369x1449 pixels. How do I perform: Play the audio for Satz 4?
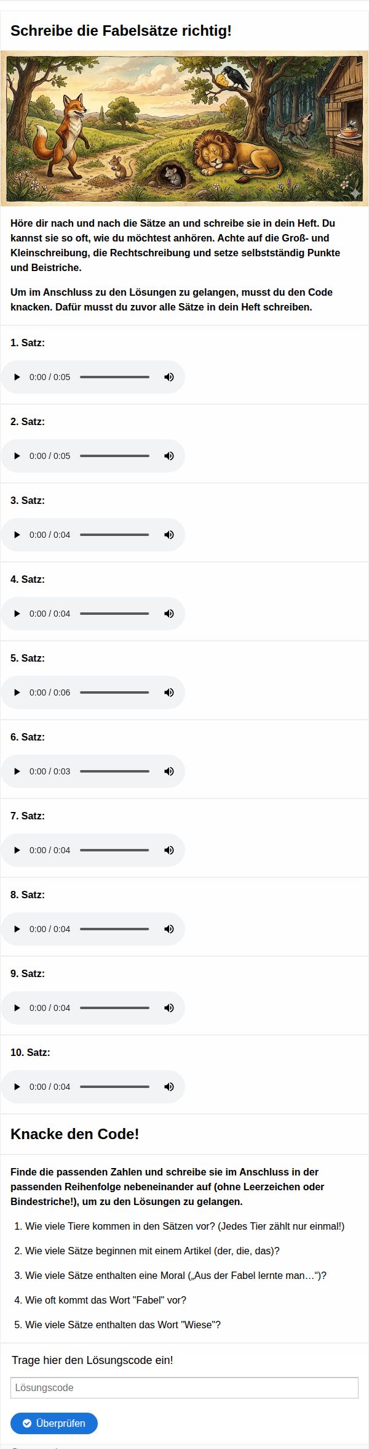[x=17, y=614]
